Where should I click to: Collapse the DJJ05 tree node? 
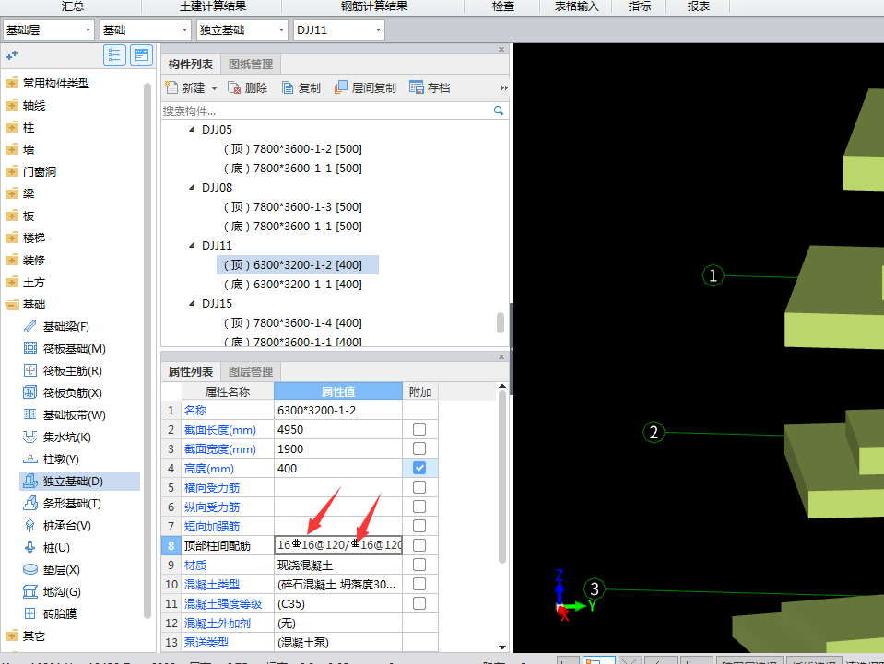pos(192,130)
